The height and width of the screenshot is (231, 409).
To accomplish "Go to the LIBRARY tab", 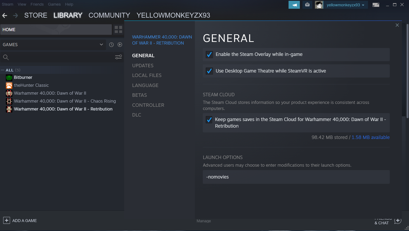I will [68, 15].
